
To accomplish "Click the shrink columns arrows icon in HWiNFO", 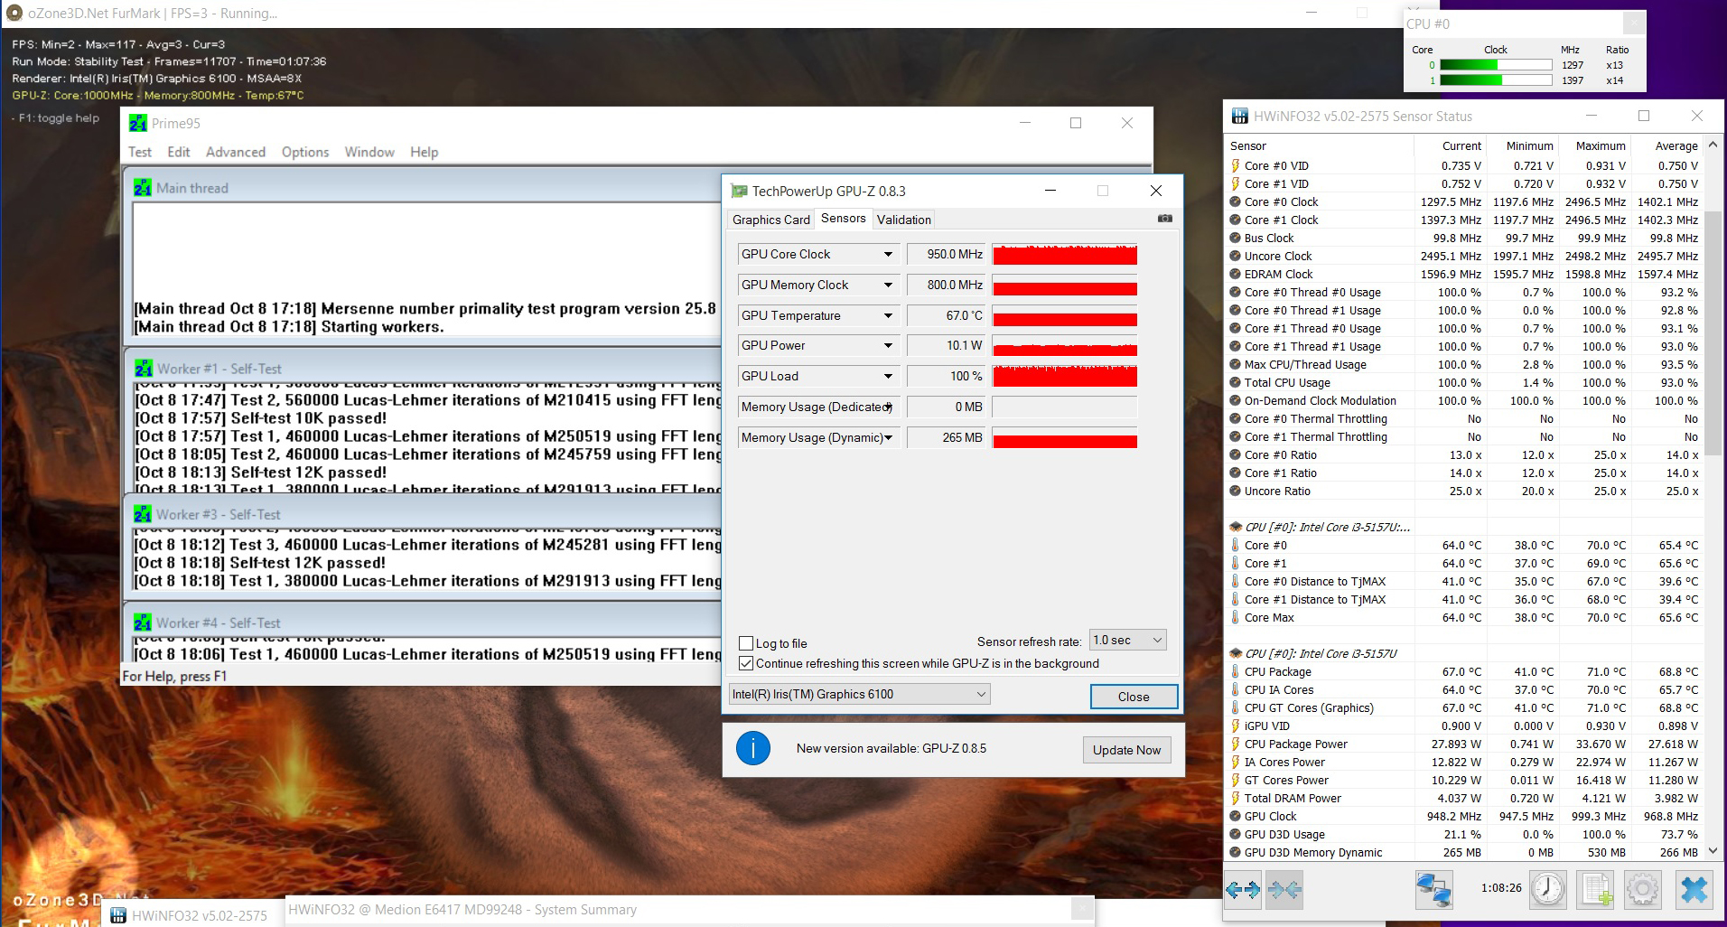I will point(1284,890).
